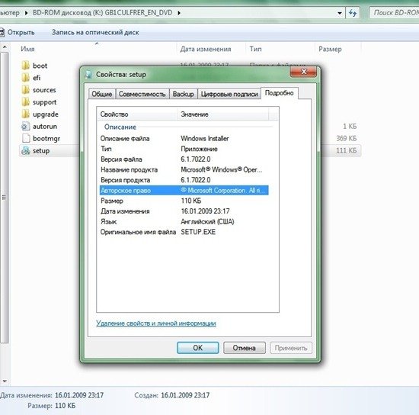Click the boot folder name
The image size is (419, 415).
pos(40,66)
